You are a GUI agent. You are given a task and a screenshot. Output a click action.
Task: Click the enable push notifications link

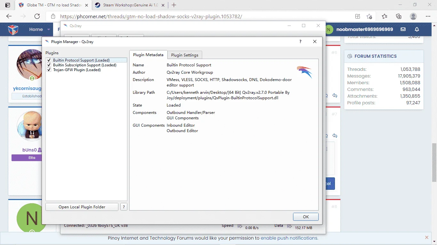pos(289,238)
